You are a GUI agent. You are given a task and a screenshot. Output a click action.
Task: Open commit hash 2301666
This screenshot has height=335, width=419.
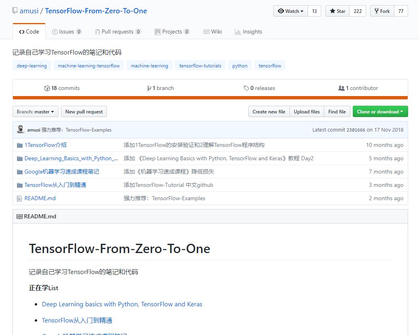coord(356,130)
